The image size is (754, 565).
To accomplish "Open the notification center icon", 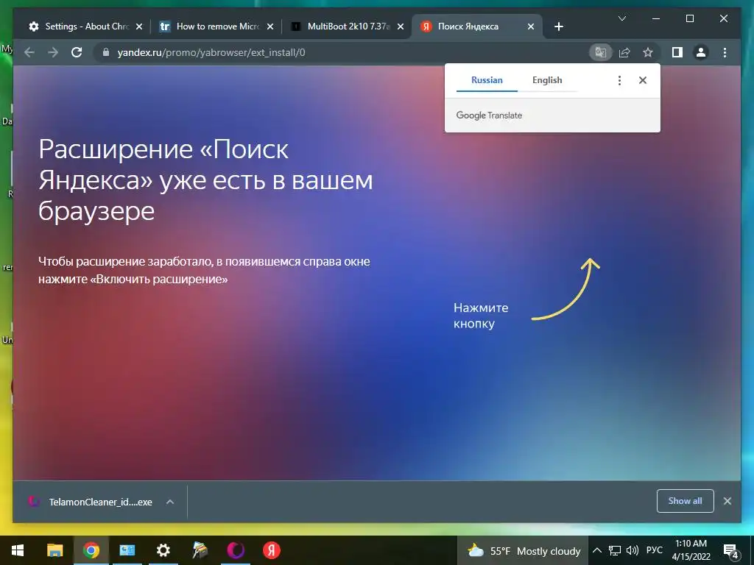I will 731,552.
